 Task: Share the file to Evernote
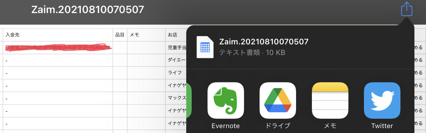225,100
